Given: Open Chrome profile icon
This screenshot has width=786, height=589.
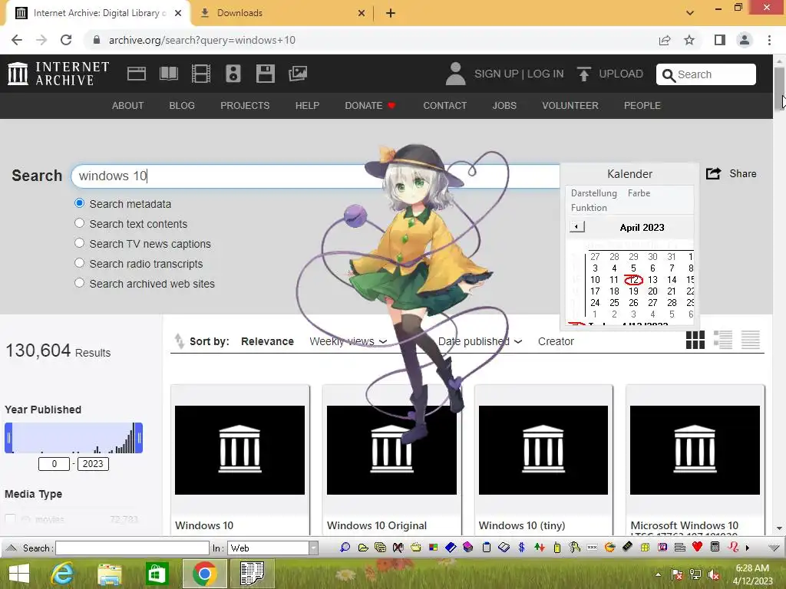Looking at the screenshot, I should (x=745, y=40).
